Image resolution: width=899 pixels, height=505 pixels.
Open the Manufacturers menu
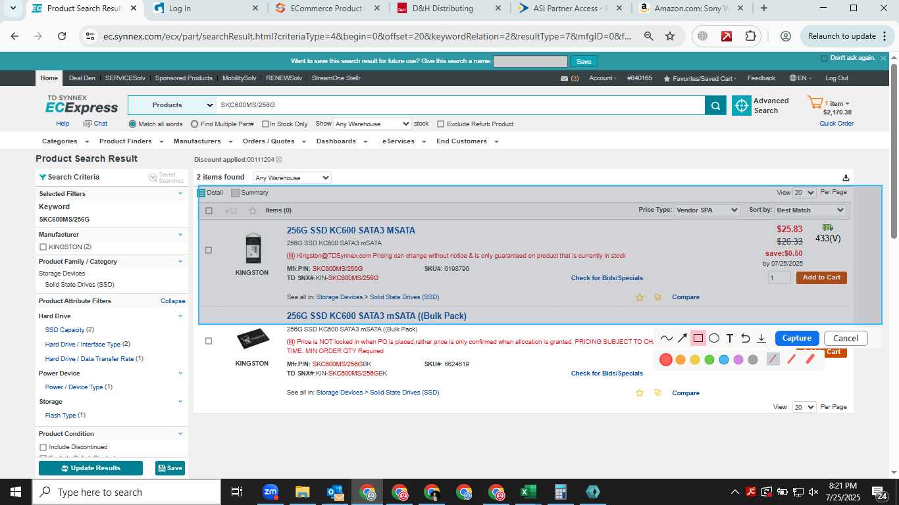(x=203, y=141)
